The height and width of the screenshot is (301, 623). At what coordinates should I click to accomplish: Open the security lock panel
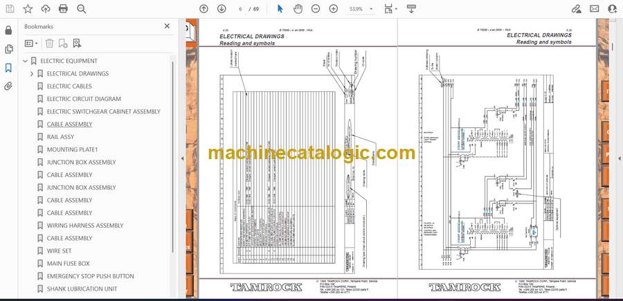point(8,30)
